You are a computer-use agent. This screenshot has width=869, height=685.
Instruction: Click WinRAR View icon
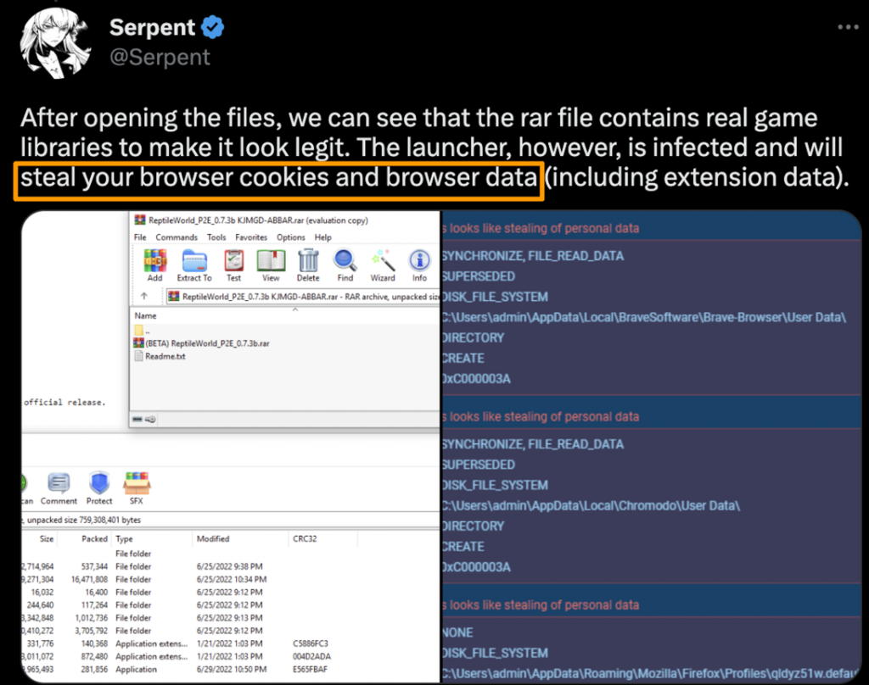[271, 265]
